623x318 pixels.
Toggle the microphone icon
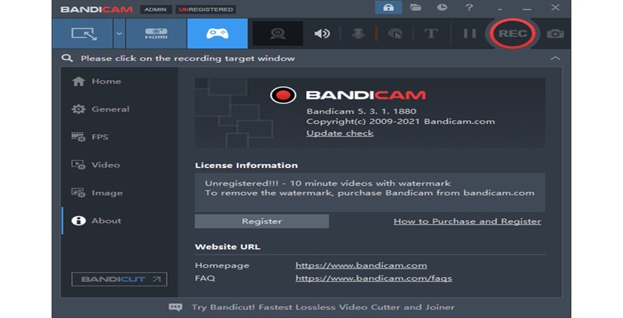tap(358, 34)
